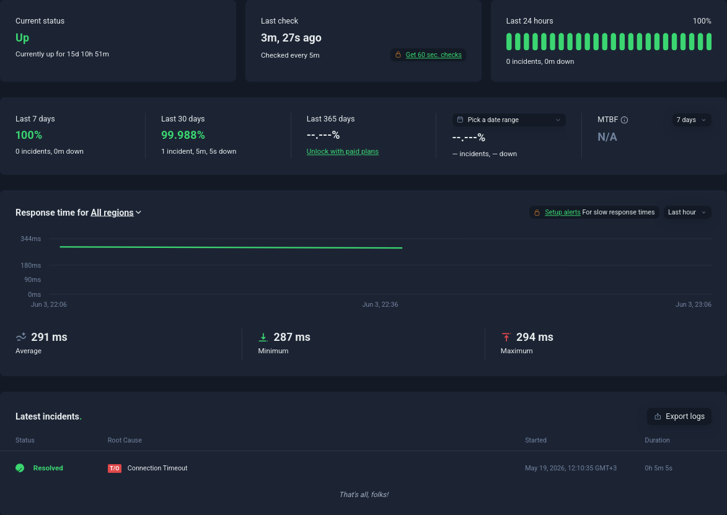Click the Status column header
Image resolution: width=727 pixels, height=515 pixels.
pos(25,441)
